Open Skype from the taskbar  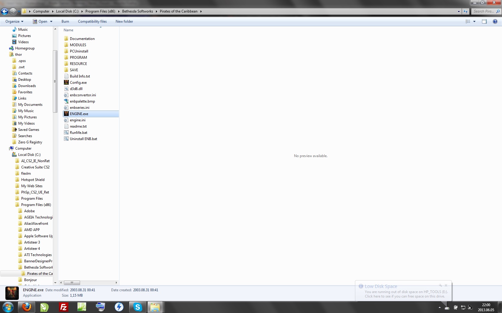click(x=137, y=307)
